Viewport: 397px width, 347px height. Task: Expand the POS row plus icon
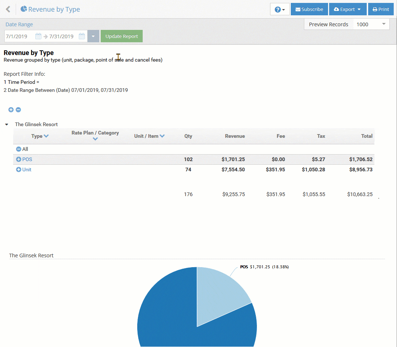tap(19, 159)
